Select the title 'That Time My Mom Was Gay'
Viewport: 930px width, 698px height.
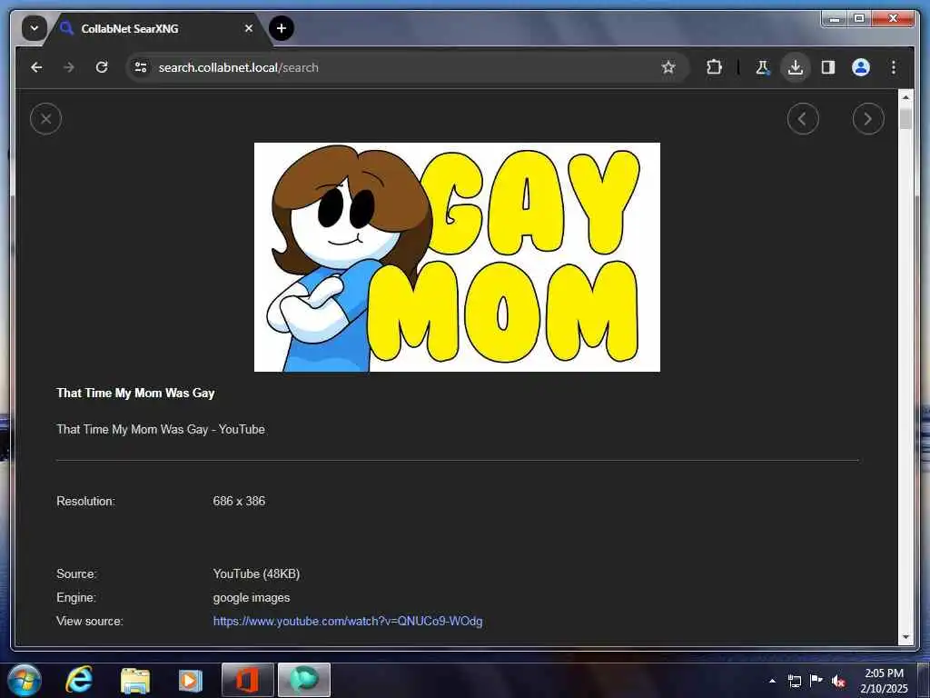135,393
